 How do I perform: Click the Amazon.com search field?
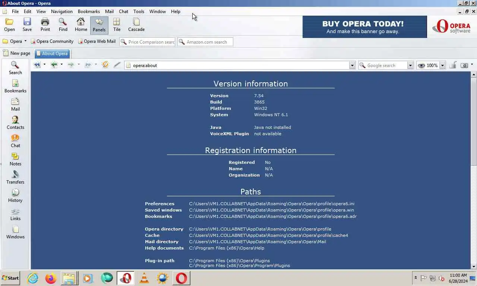point(205,42)
